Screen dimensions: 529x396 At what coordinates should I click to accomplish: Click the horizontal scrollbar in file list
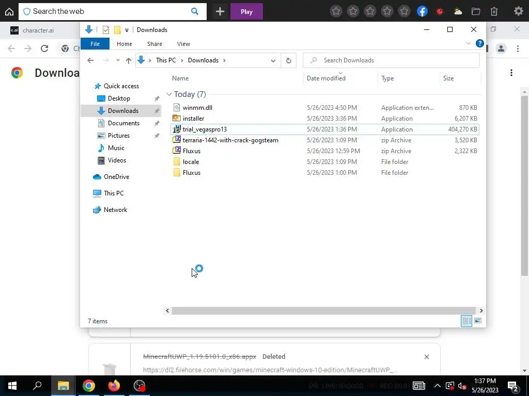pyautogui.click(x=323, y=310)
